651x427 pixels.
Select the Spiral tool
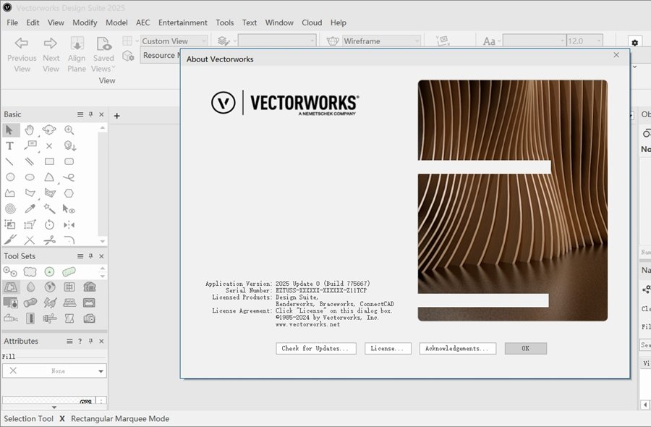[x=10, y=209]
